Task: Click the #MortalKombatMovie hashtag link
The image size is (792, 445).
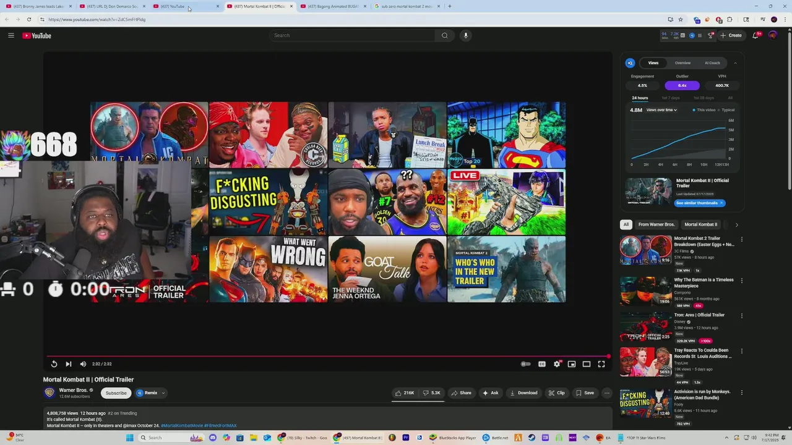Action: [x=181, y=425]
